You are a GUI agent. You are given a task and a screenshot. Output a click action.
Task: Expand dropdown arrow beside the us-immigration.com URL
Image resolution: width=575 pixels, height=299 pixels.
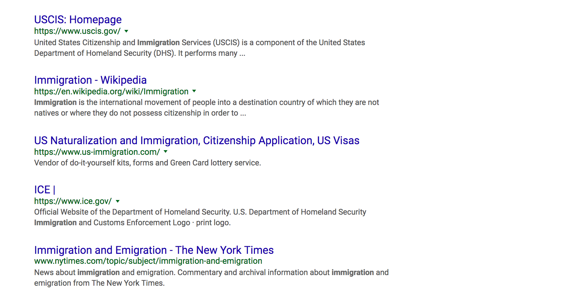[x=166, y=152]
